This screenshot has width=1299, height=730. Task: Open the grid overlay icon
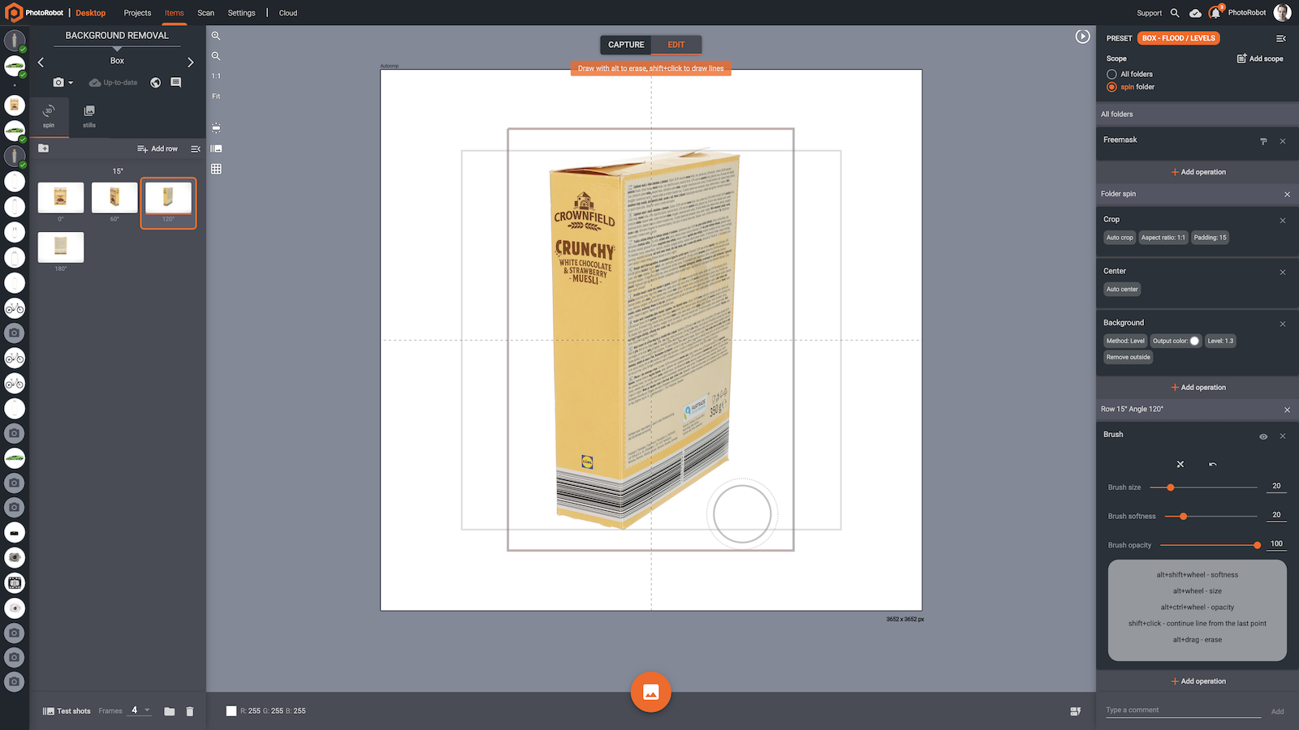215,169
